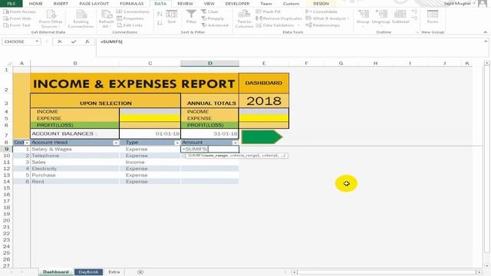
Task: Cancel formula entry with X button
Action: click(60, 41)
